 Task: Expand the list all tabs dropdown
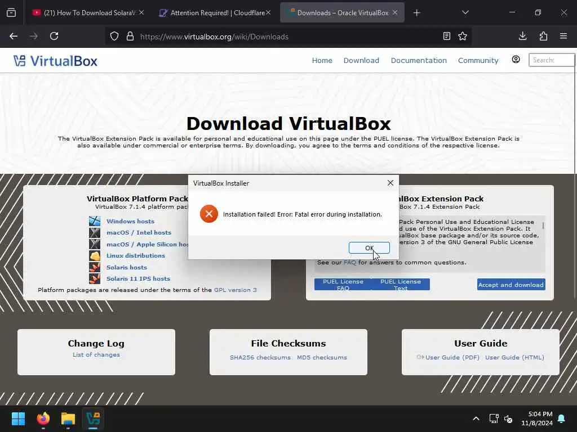465,12
